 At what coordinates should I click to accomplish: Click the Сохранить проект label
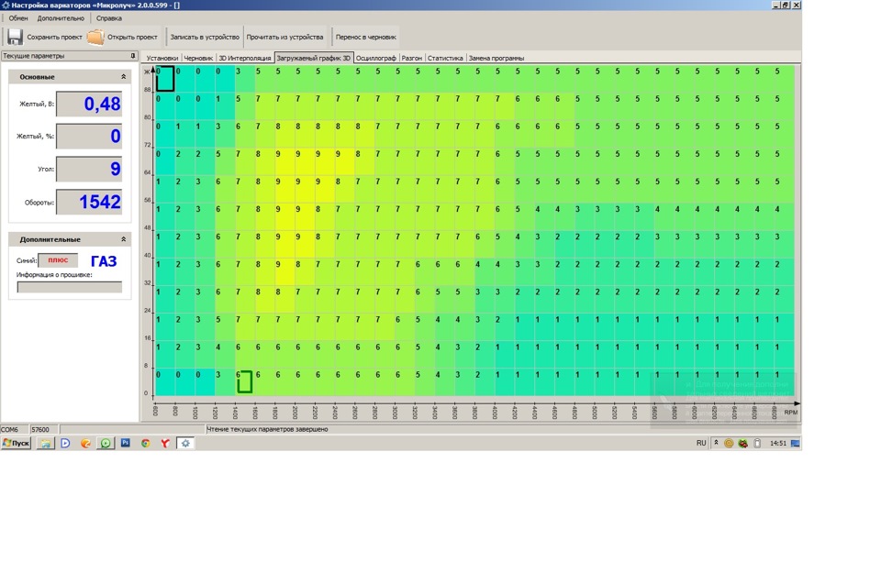click(x=54, y=37)
